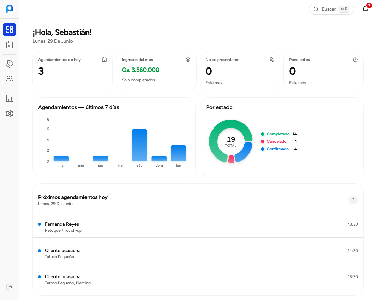The image size is (377, 300).
Task: Click the lun bar in weekly chart
Action: (x=178, y=153)
